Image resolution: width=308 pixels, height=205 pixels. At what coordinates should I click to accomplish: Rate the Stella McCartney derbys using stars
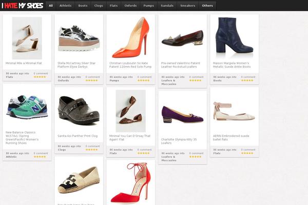point(92,80)
